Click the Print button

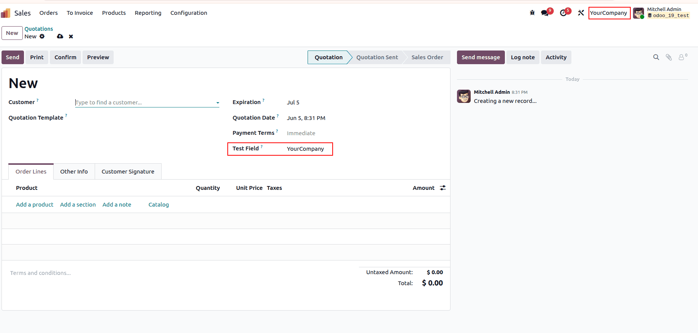click(x=37, y=57)
